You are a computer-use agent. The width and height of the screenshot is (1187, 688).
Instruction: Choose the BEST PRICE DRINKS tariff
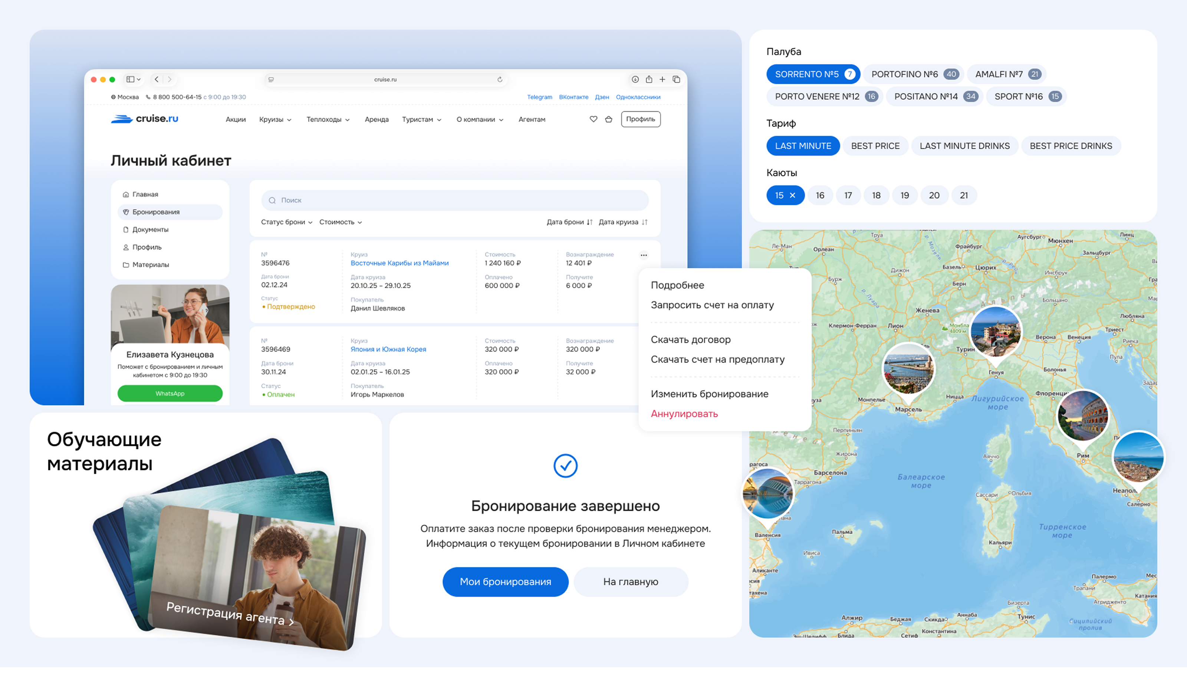[x=1071, y=146]
